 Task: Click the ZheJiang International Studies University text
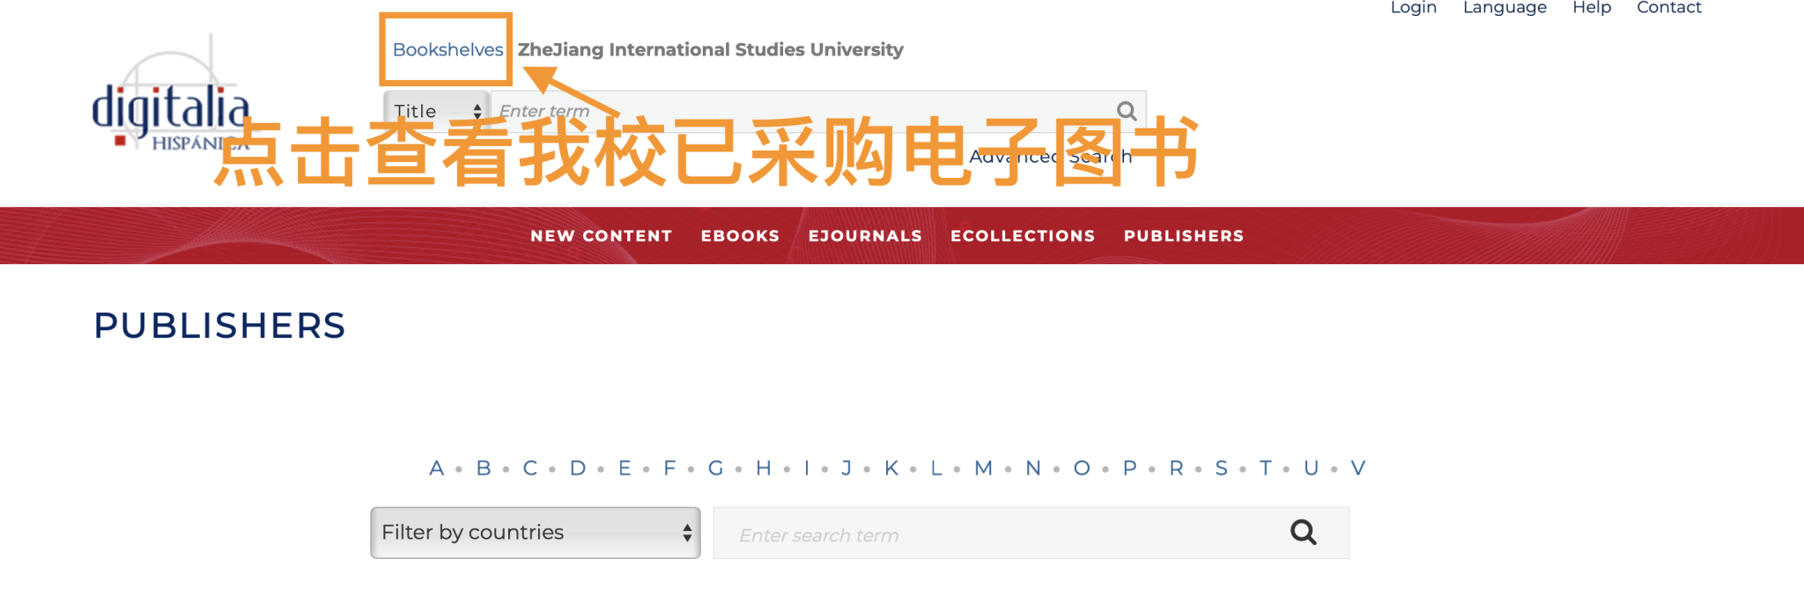point(711,50)
